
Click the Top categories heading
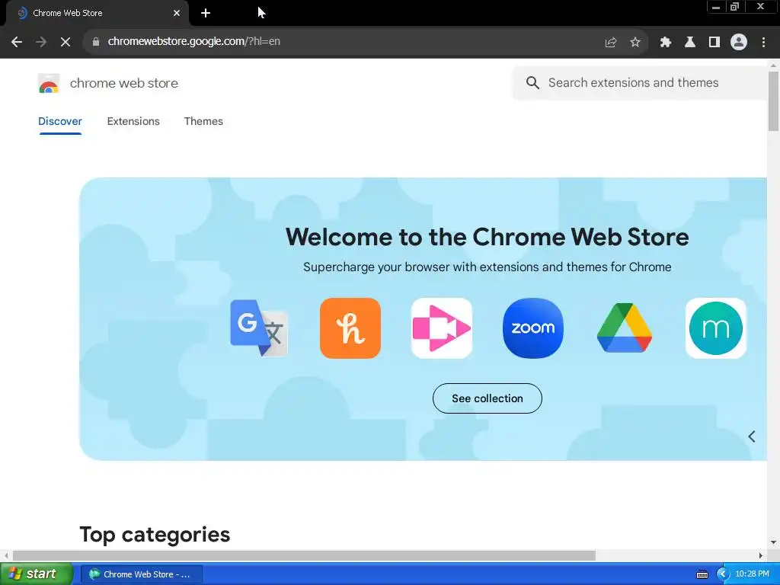point(155,535)
